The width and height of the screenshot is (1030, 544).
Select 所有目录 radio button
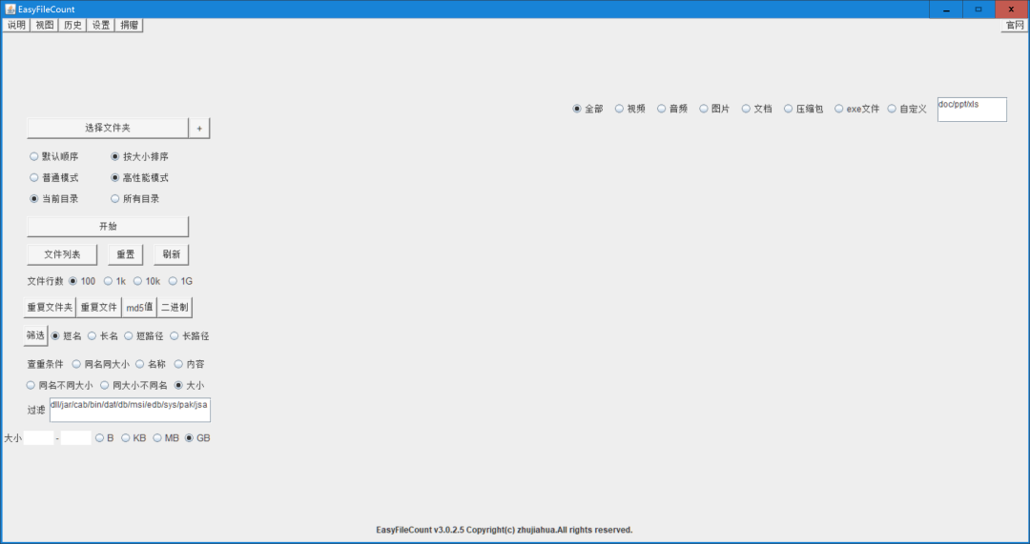[x=134, y=199]
